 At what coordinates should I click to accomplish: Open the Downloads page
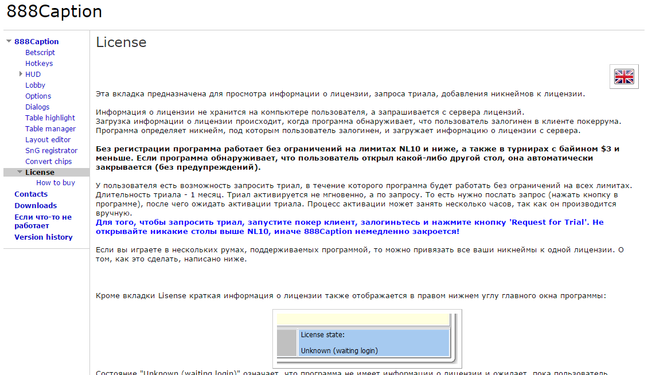coord(36,205)
